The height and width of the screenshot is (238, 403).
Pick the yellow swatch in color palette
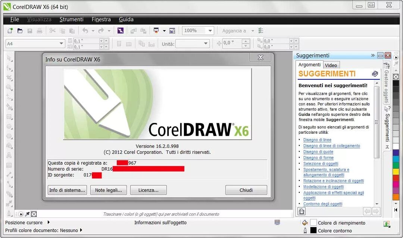click(x=396, y=172)
